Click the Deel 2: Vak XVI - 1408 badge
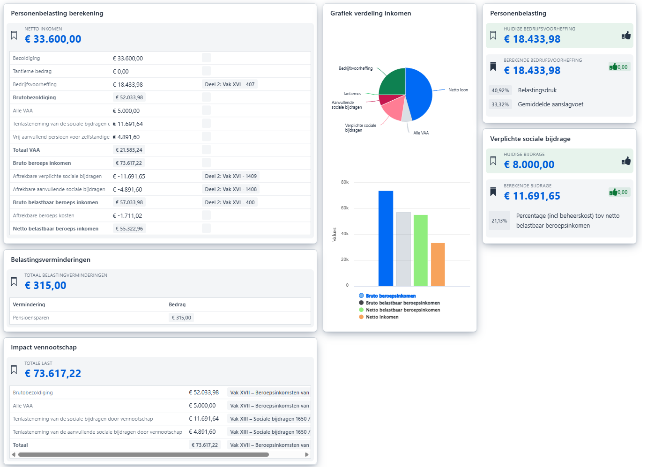 point(231,189)
